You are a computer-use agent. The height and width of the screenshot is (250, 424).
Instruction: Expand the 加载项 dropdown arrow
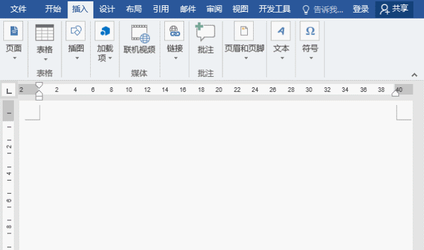pos(111,58)
